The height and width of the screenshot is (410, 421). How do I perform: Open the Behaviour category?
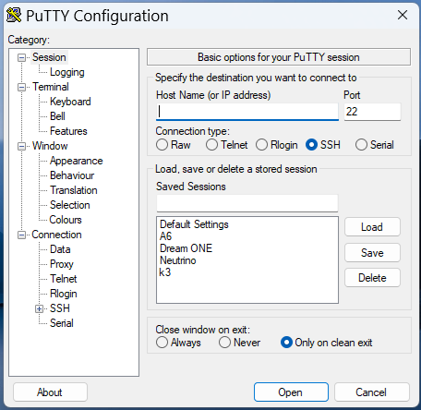coord(72,175)
